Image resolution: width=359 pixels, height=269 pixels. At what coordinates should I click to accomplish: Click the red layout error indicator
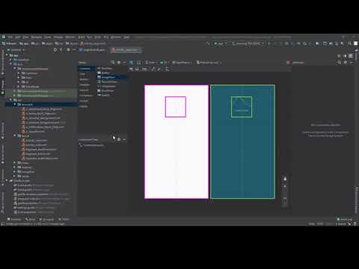click(x=288, y=62)
